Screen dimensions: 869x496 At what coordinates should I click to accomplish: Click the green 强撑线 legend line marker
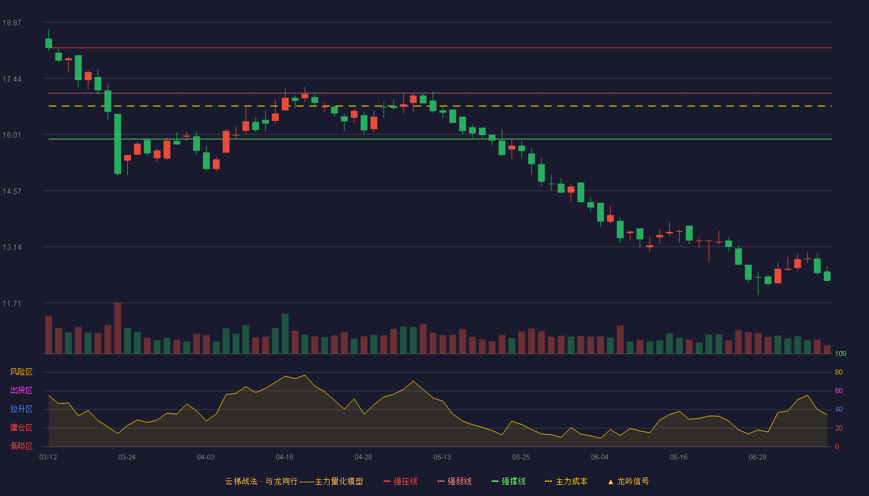pos(495,482)
